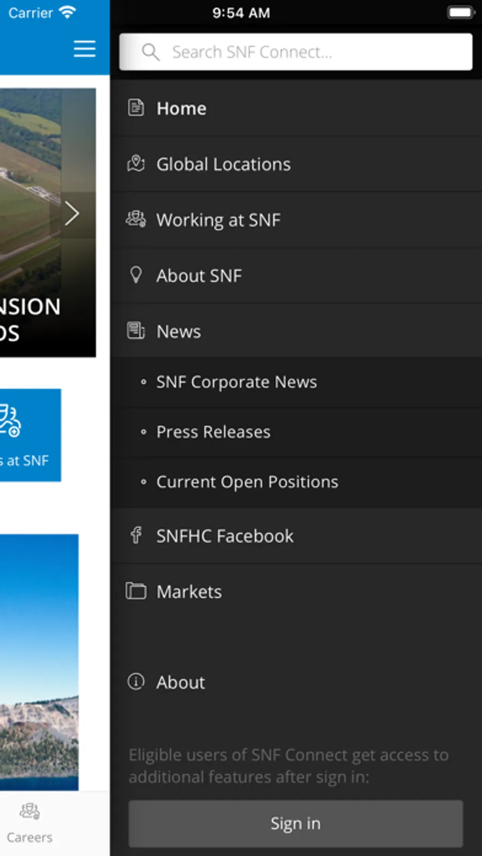Screen dimensions: 482x856
Task: Tap the mountain landscape image
Action: pos(39,662)
